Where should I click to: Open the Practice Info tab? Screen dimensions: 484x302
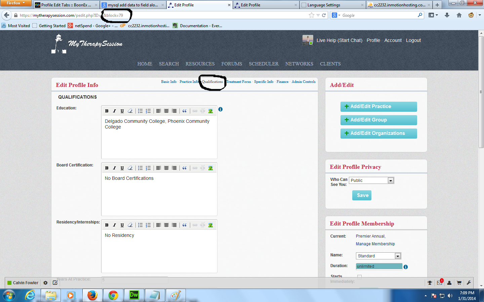coord(189,82)
